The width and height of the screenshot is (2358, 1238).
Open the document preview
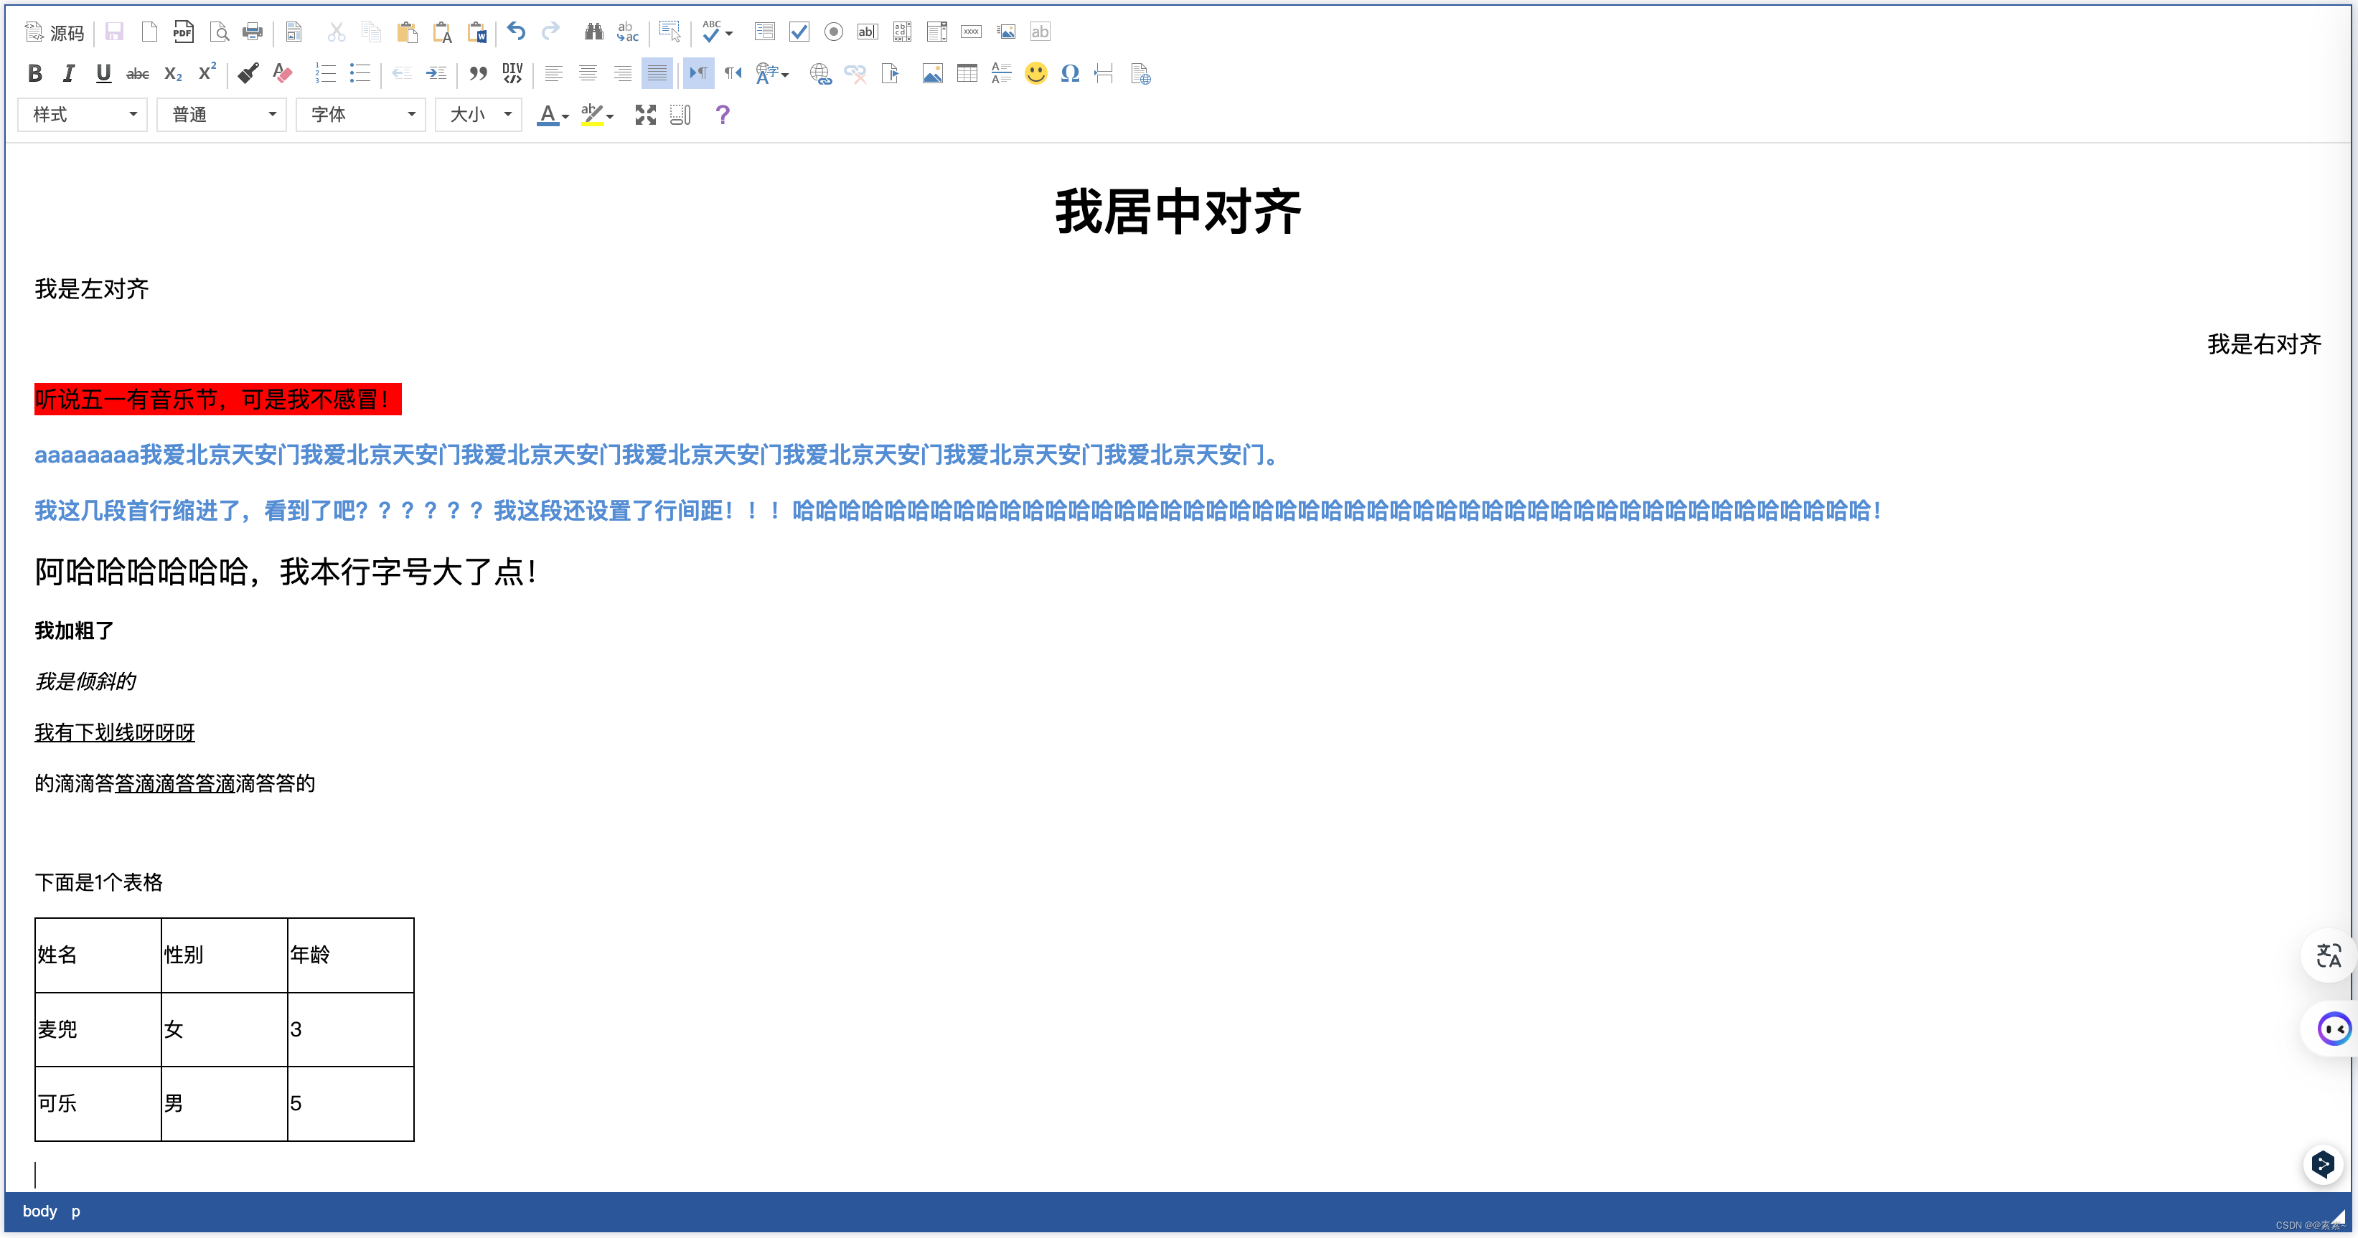tap(219, 32)
